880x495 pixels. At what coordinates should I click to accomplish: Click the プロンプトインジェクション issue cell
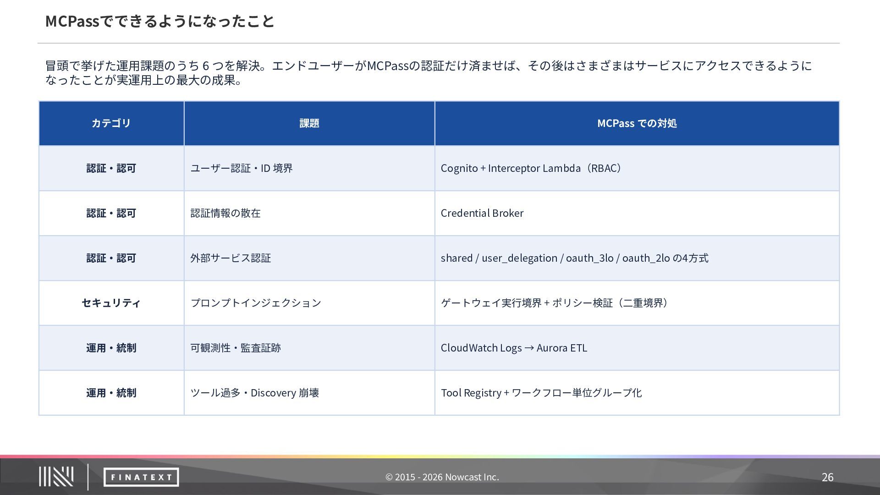[256, 303]
